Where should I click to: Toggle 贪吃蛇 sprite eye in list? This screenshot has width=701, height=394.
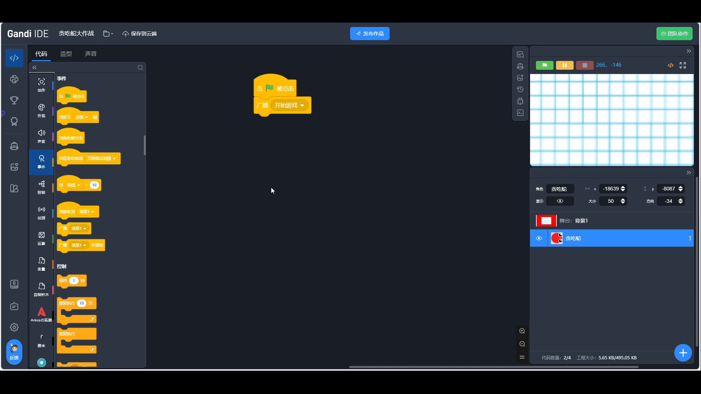pyautogui.click(x=539, y=238)
